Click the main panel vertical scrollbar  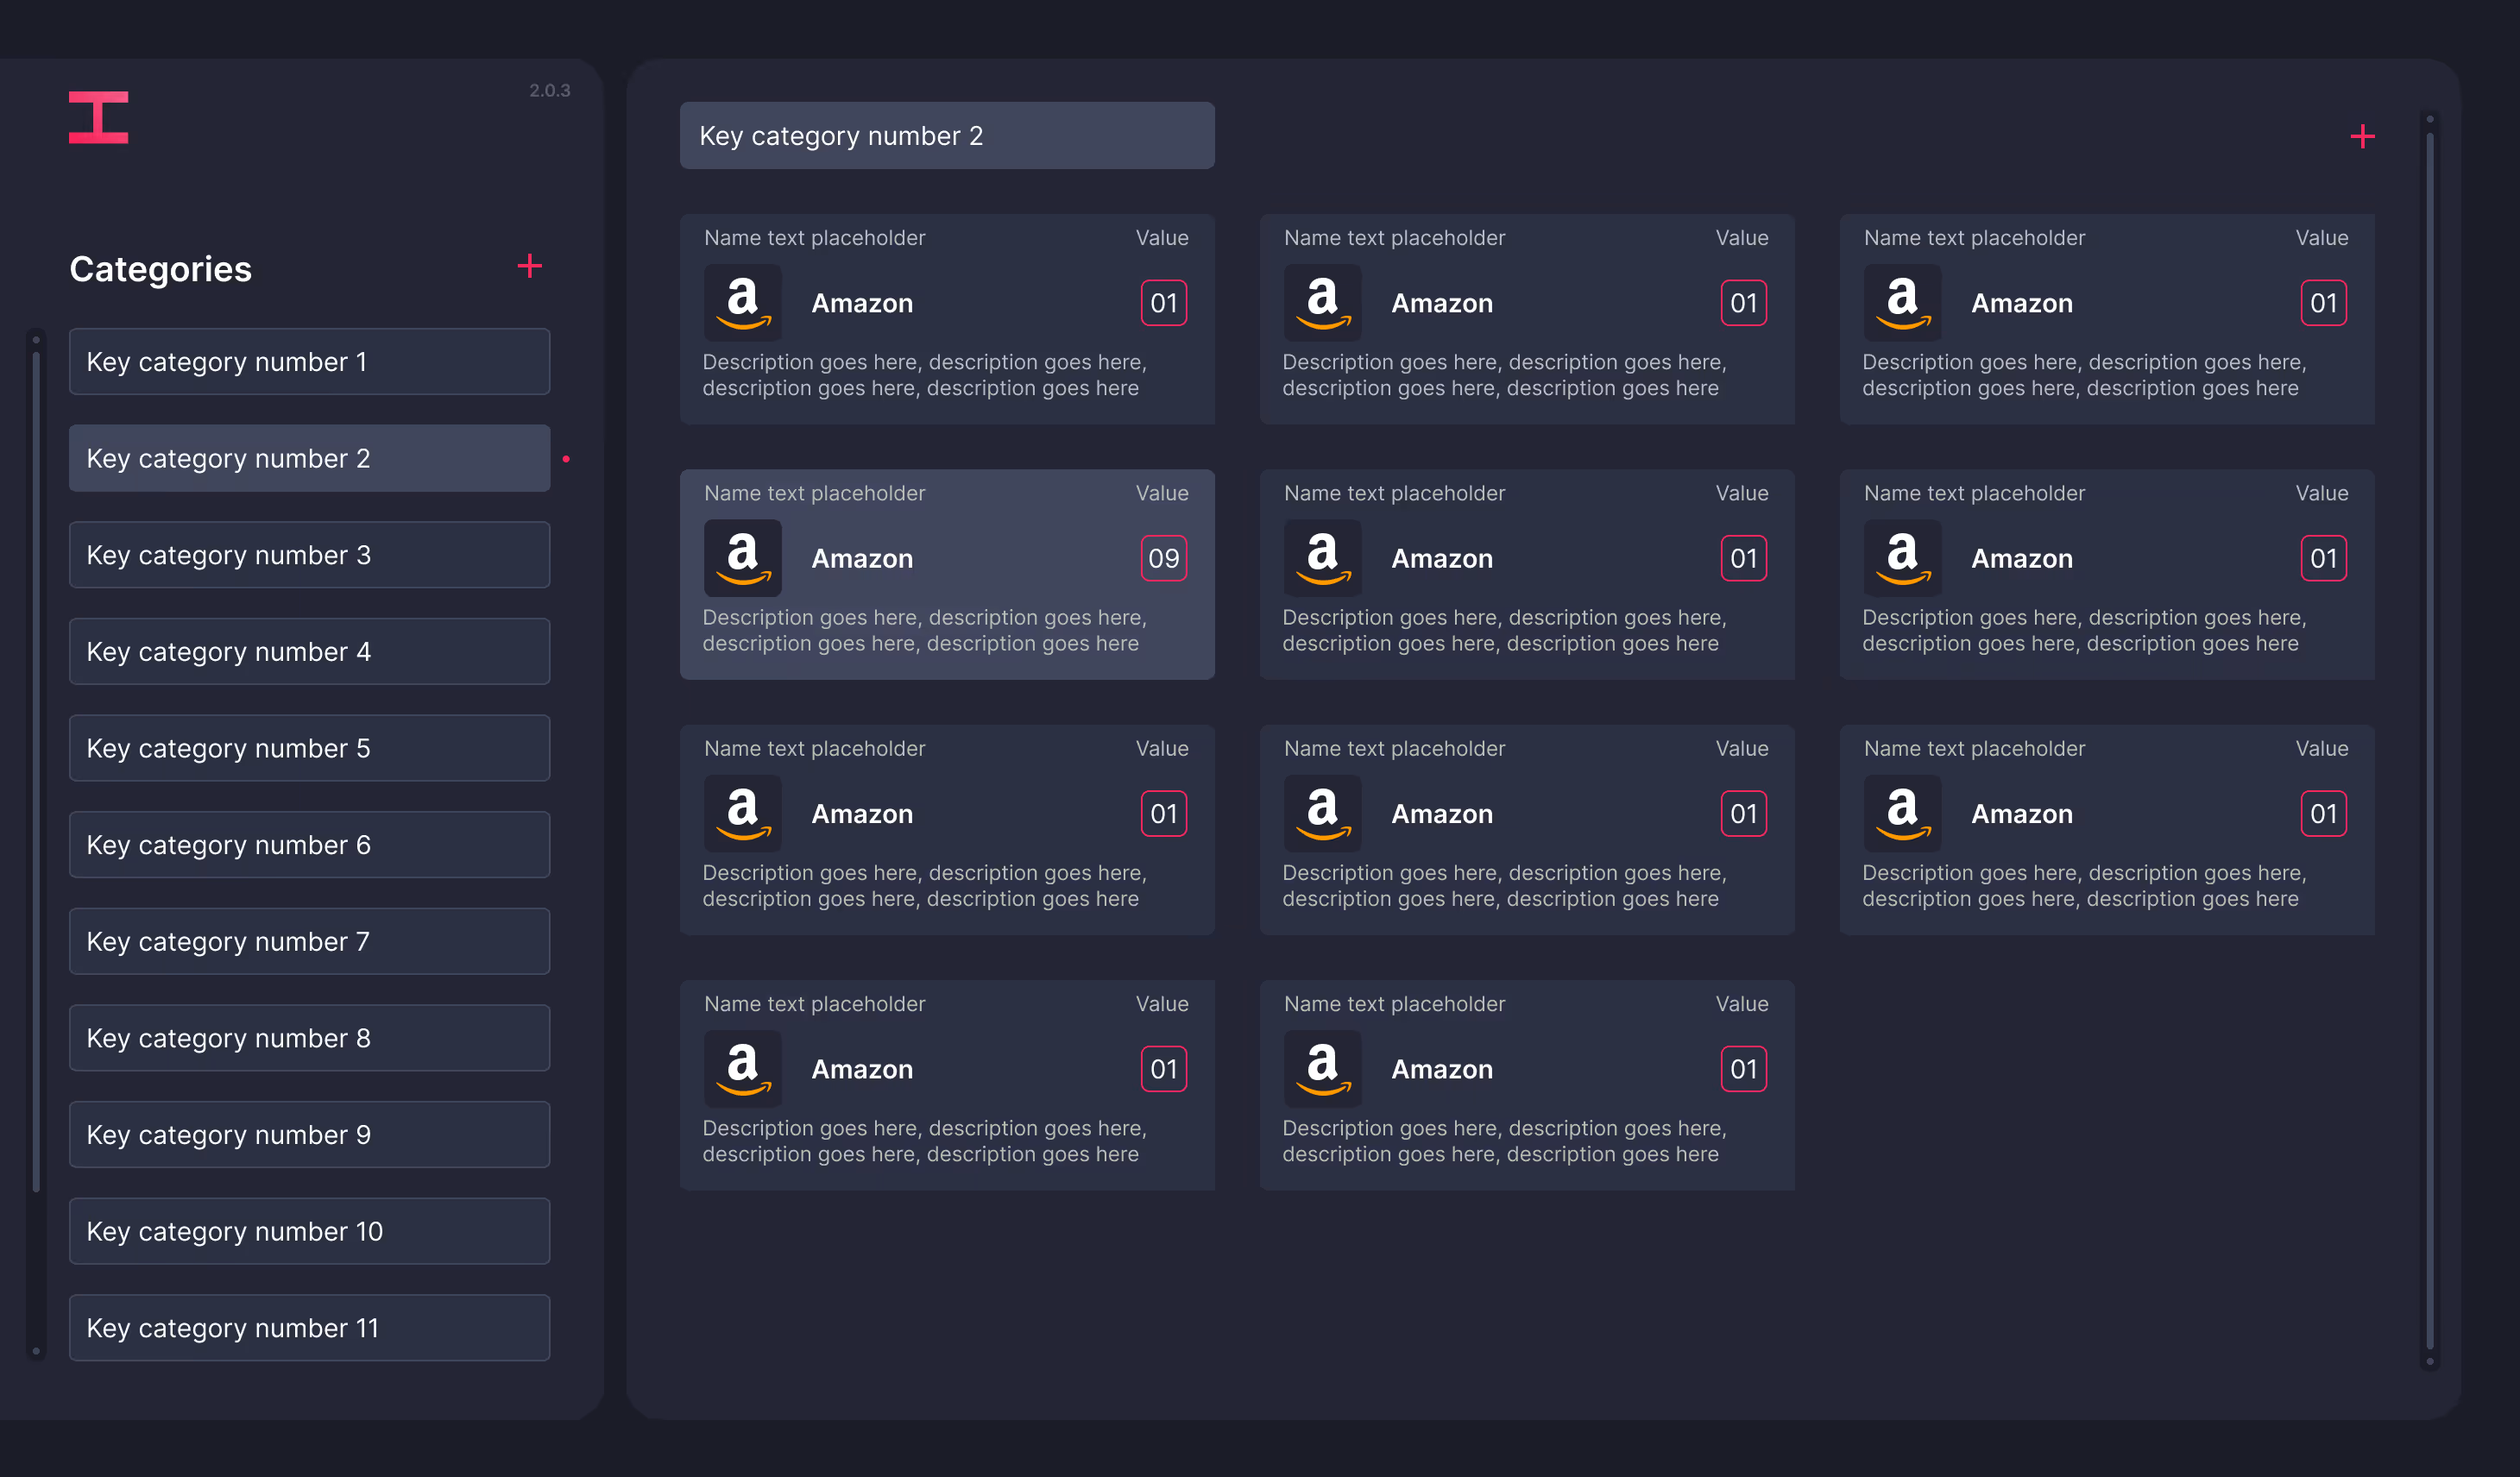(2429, 740)
